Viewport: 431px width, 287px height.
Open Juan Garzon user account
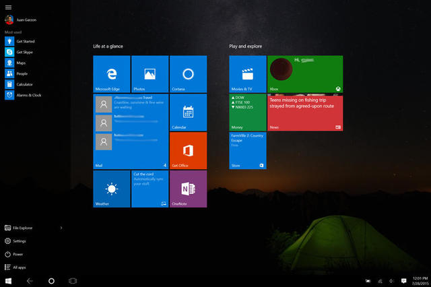point(21,20)
